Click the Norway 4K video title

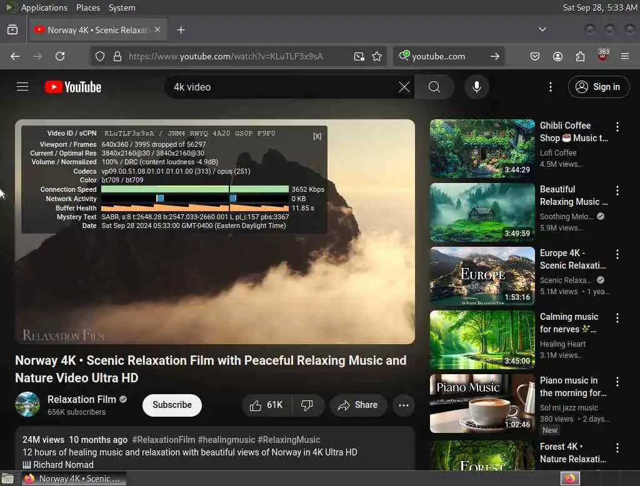pyautogui.click(x=211, y=369)
